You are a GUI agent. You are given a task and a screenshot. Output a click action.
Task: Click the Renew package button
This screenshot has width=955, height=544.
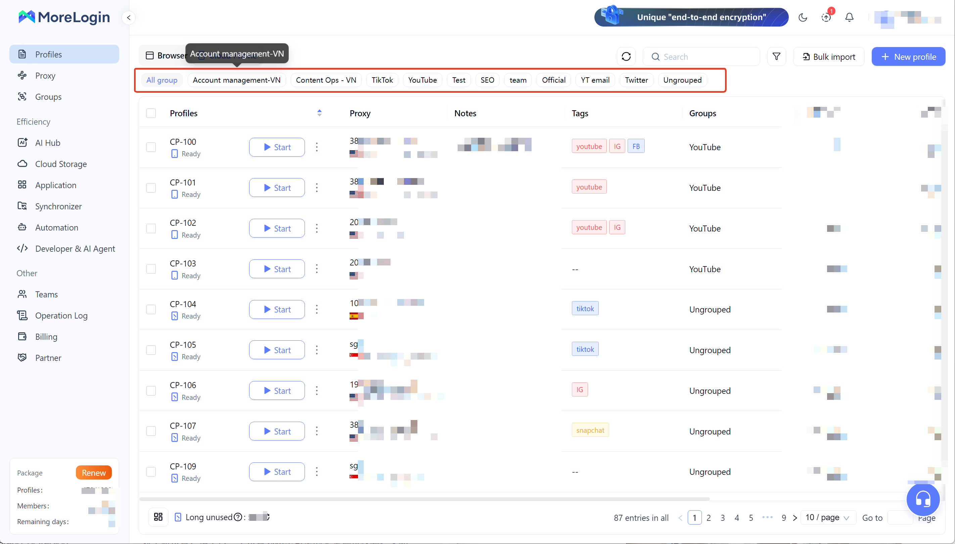tap(94, 472)
